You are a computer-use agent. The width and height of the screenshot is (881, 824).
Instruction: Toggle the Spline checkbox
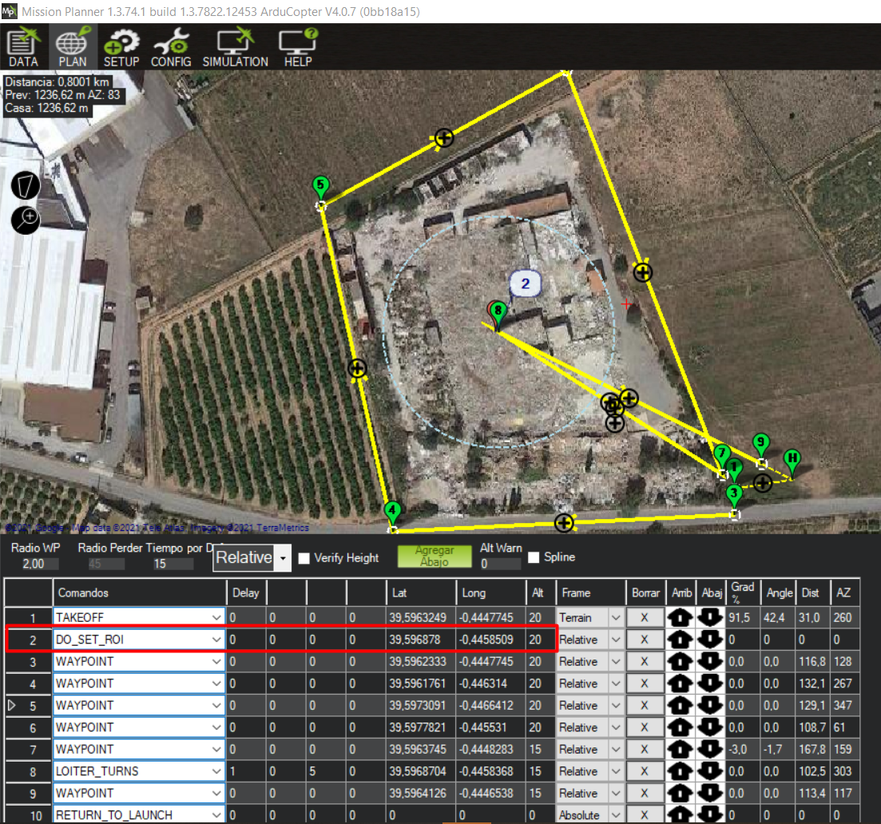coord(534,557)
